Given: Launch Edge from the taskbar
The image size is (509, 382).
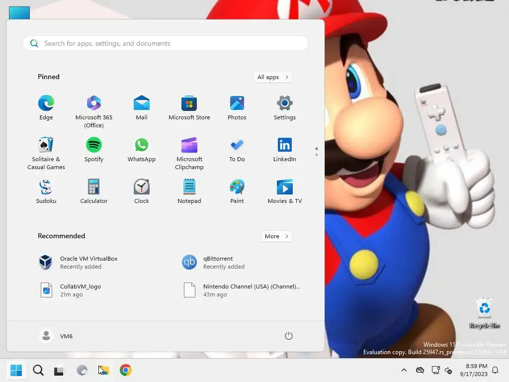Looking at the screenshot, I should point(82,370).
